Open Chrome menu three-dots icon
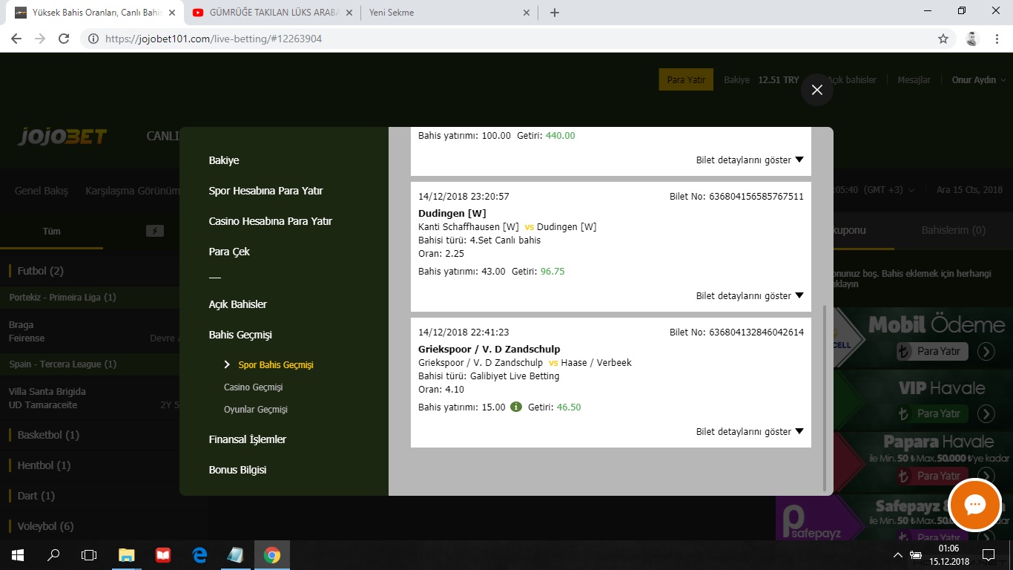This screenshot has width=1013, height=570. (x=997, y=39)
